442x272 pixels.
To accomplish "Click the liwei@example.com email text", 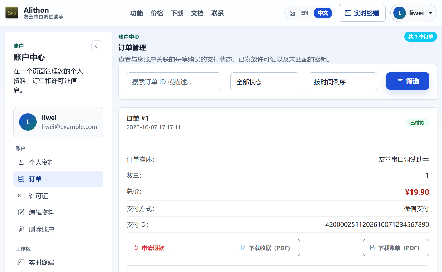I will coord(69,127).
